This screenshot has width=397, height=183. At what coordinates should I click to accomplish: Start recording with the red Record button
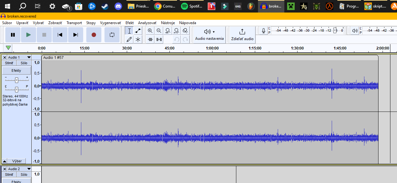pyautogui.click(x=94, y=35)
